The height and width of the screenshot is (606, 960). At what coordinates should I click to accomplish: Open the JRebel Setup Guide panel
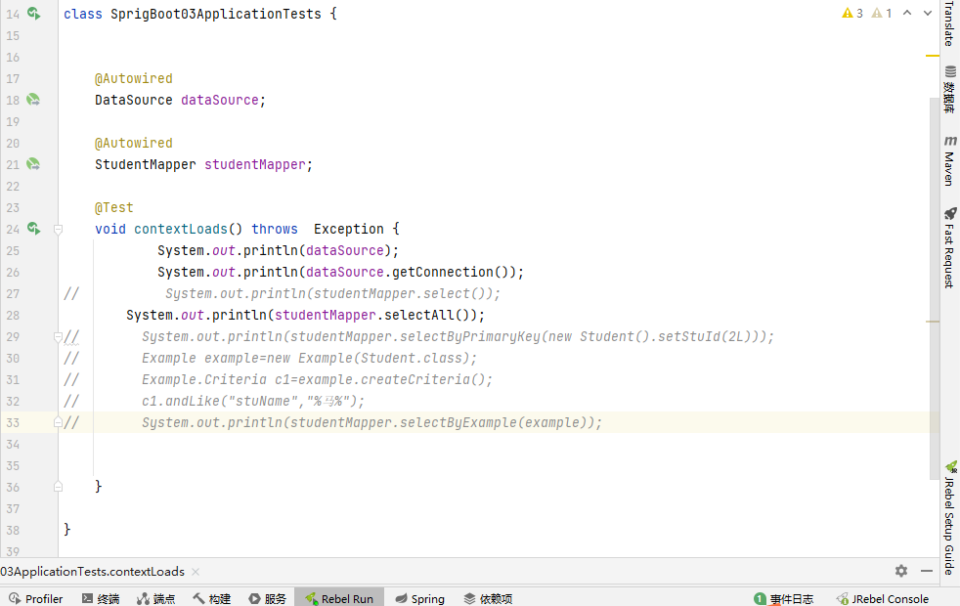949,518
